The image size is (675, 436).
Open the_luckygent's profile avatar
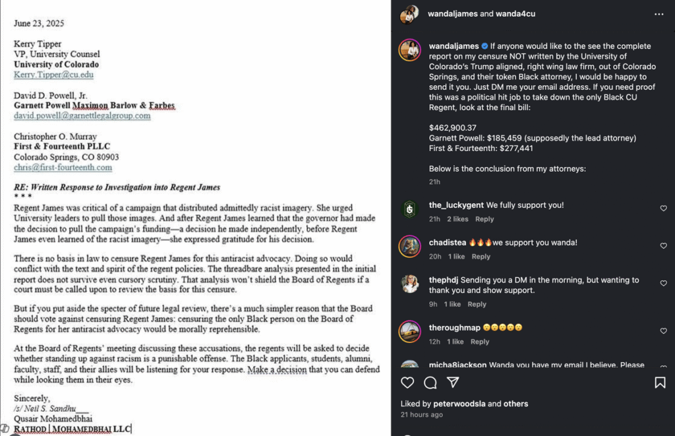409,209
